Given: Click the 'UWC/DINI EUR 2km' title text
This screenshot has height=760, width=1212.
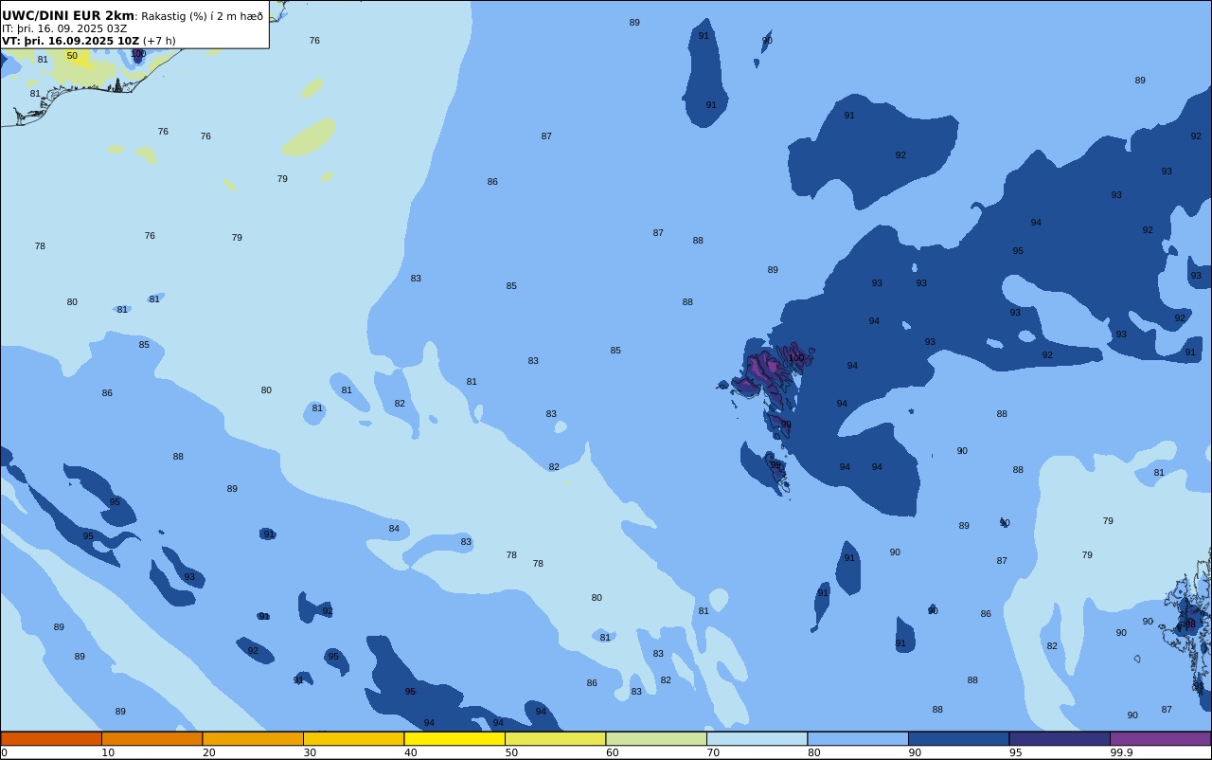Looking at the screenshot, I should click(x=68, y=16).
